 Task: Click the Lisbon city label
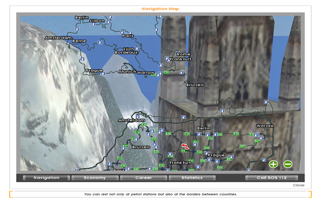tap(97, 21)
